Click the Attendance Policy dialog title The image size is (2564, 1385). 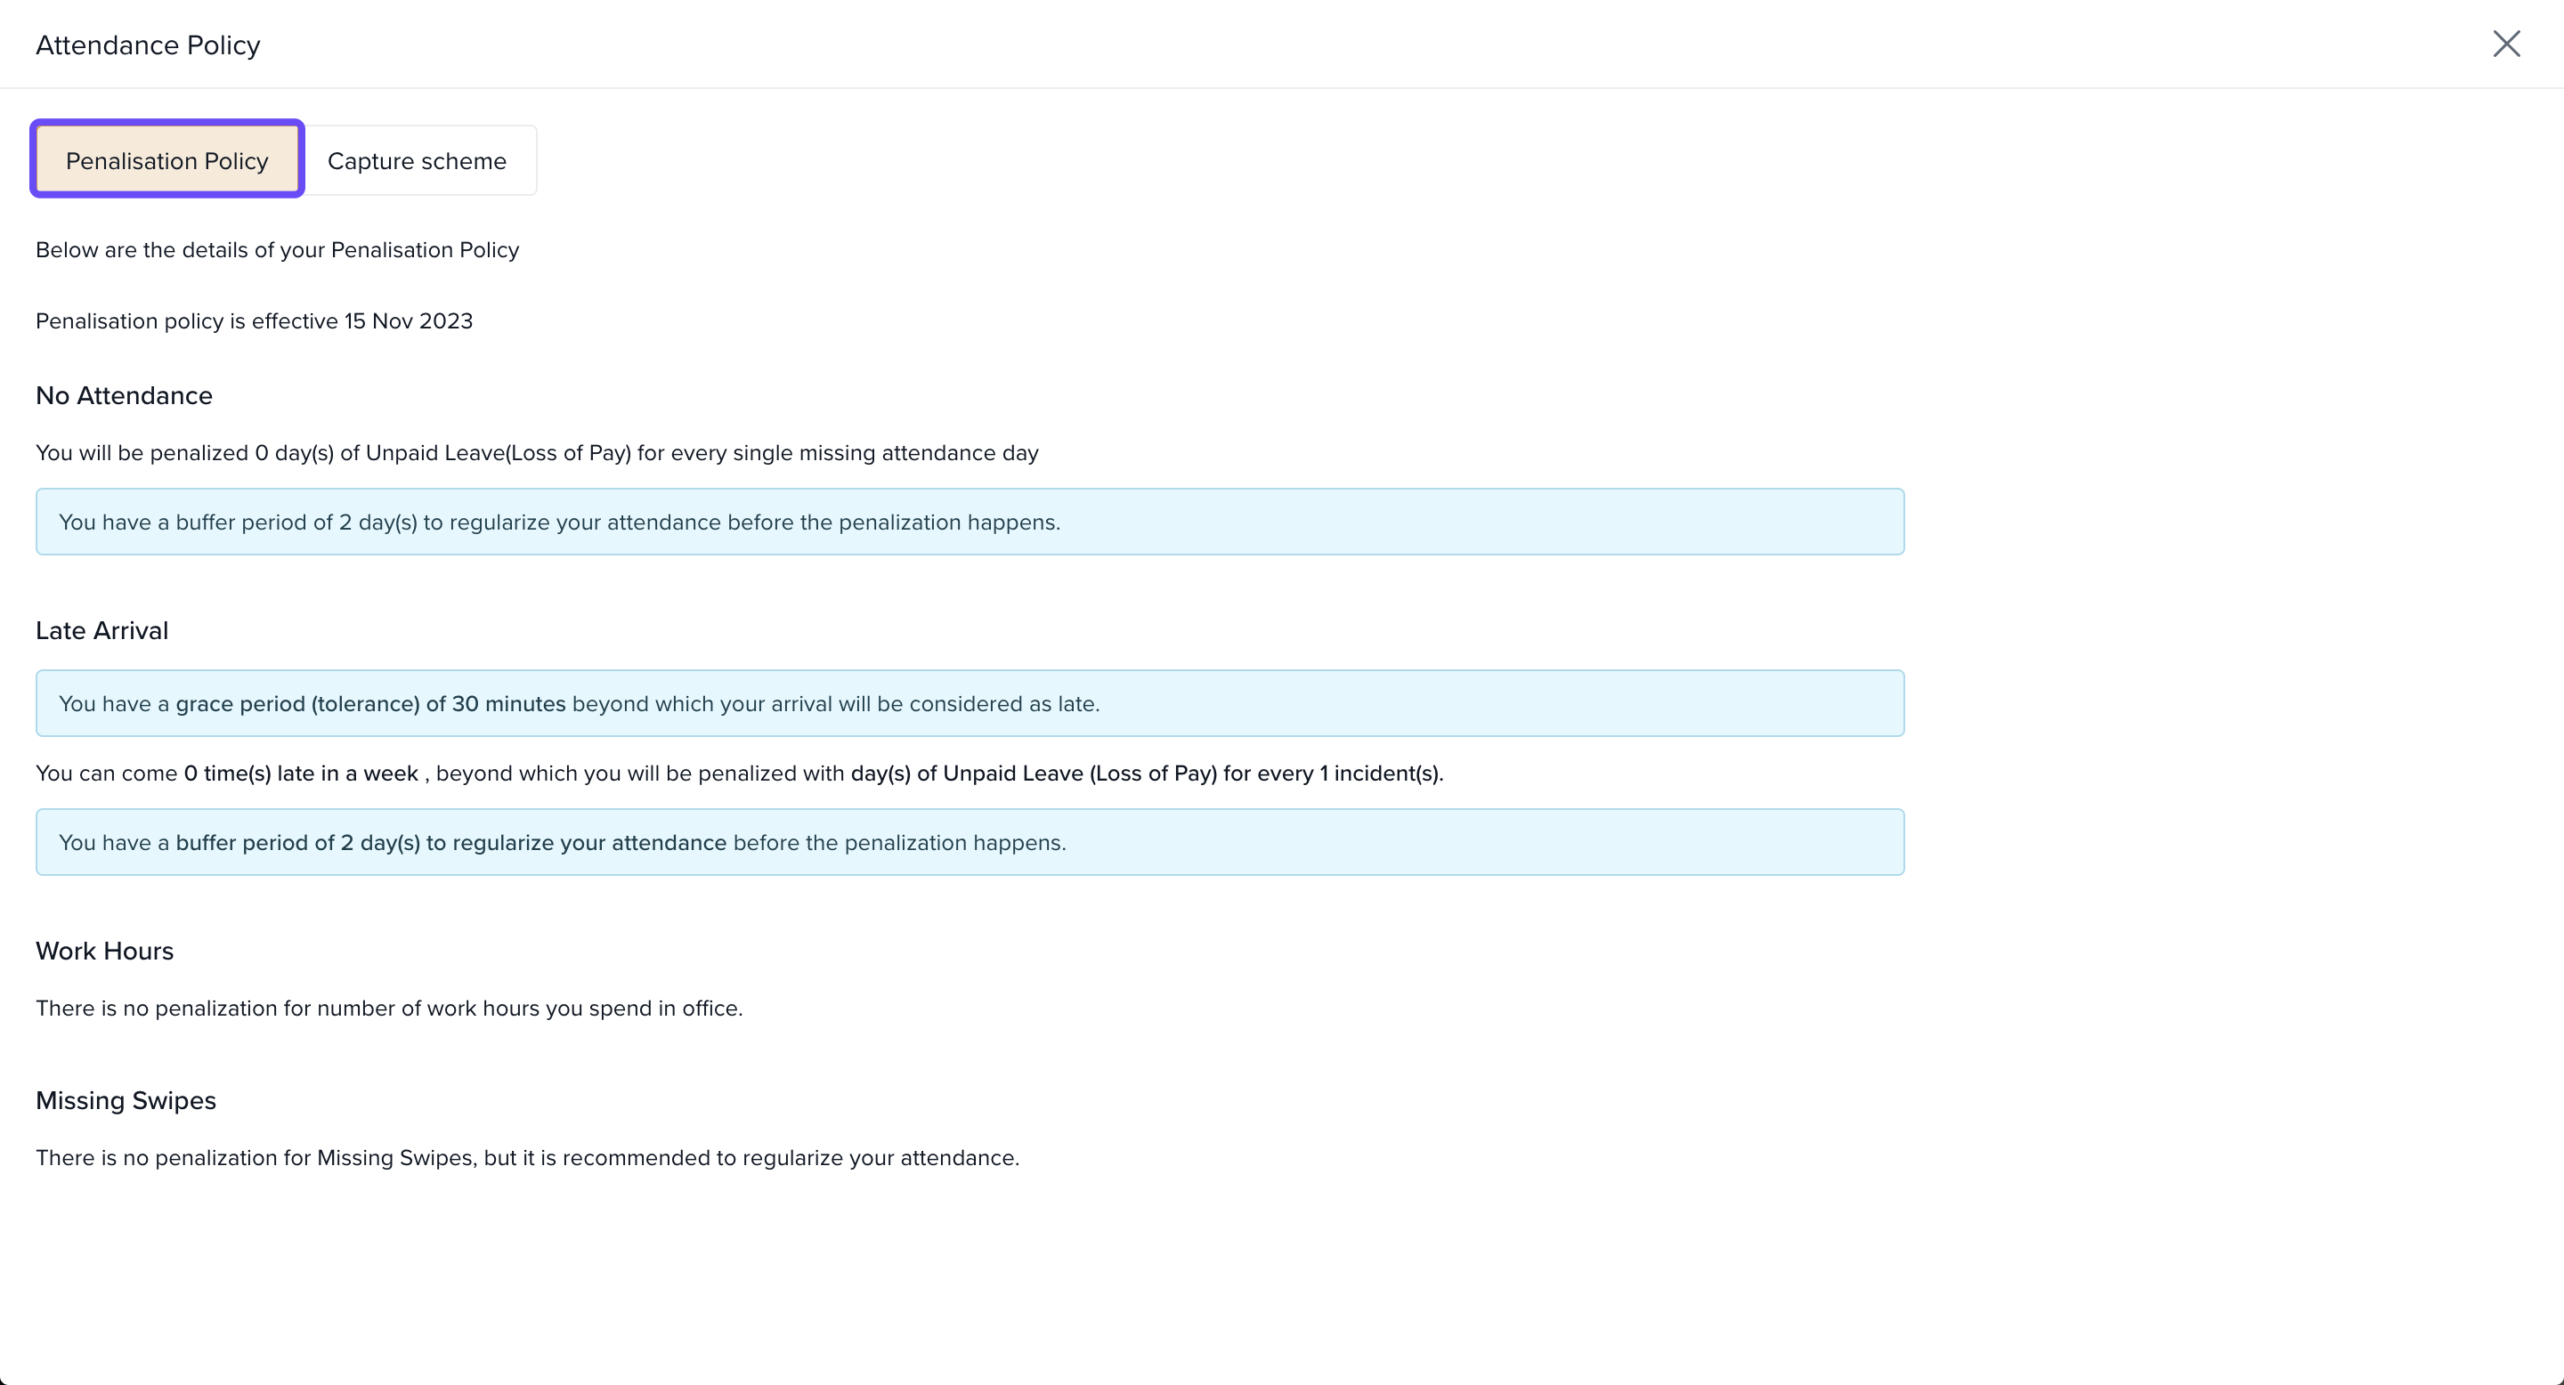(x=147, y=45)
